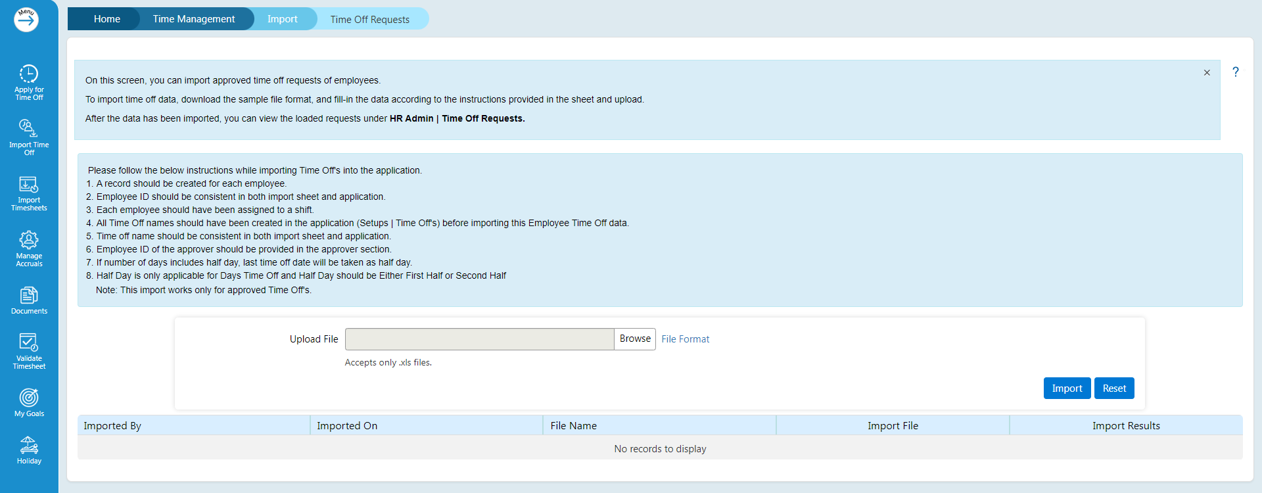
Task: Click the help question mark icon
Action: point(1235,72)
